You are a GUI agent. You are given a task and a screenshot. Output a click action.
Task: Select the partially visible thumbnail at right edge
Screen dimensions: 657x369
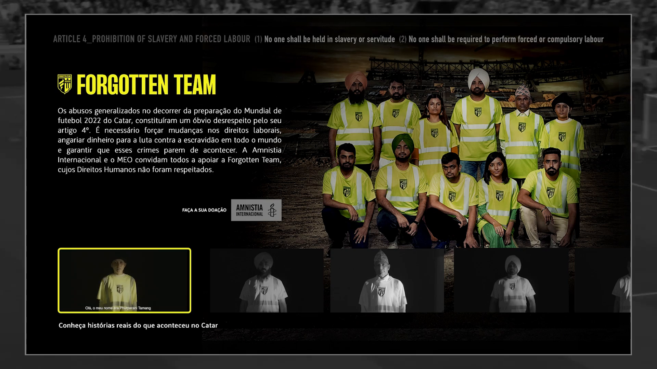[603, 280]
